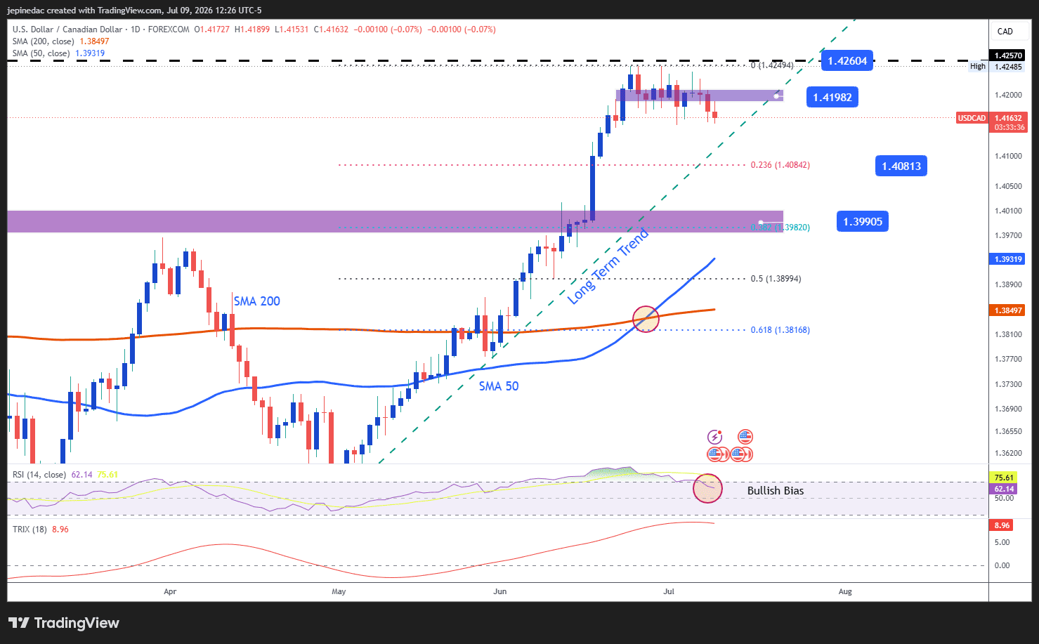
Task: Click the Aug label on the time axis
Action: [846, 592]
